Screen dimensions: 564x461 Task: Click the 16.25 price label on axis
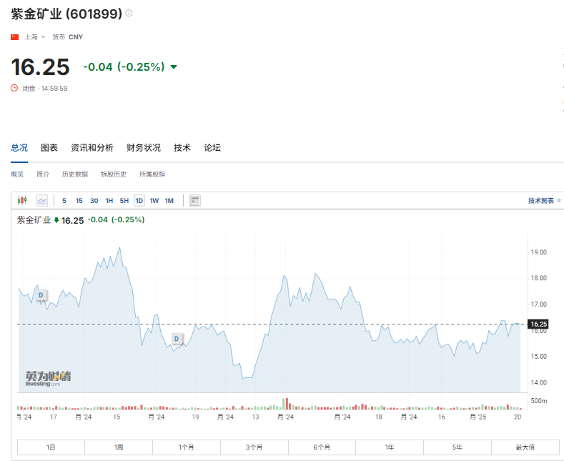point(538,324)
